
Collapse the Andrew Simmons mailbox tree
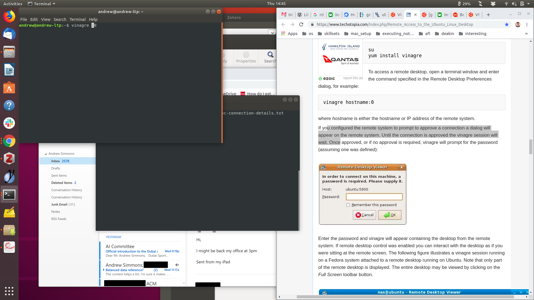point(46,154)
